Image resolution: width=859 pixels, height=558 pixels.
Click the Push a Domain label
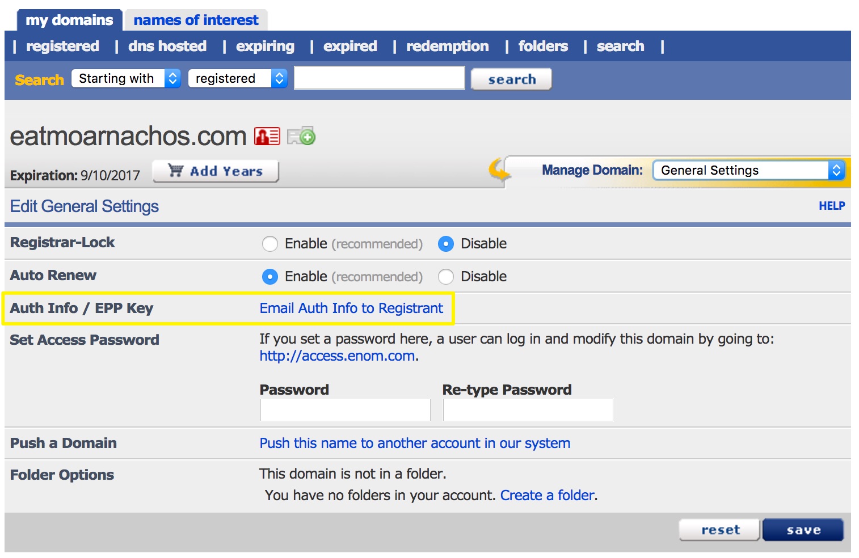[64, 443]
